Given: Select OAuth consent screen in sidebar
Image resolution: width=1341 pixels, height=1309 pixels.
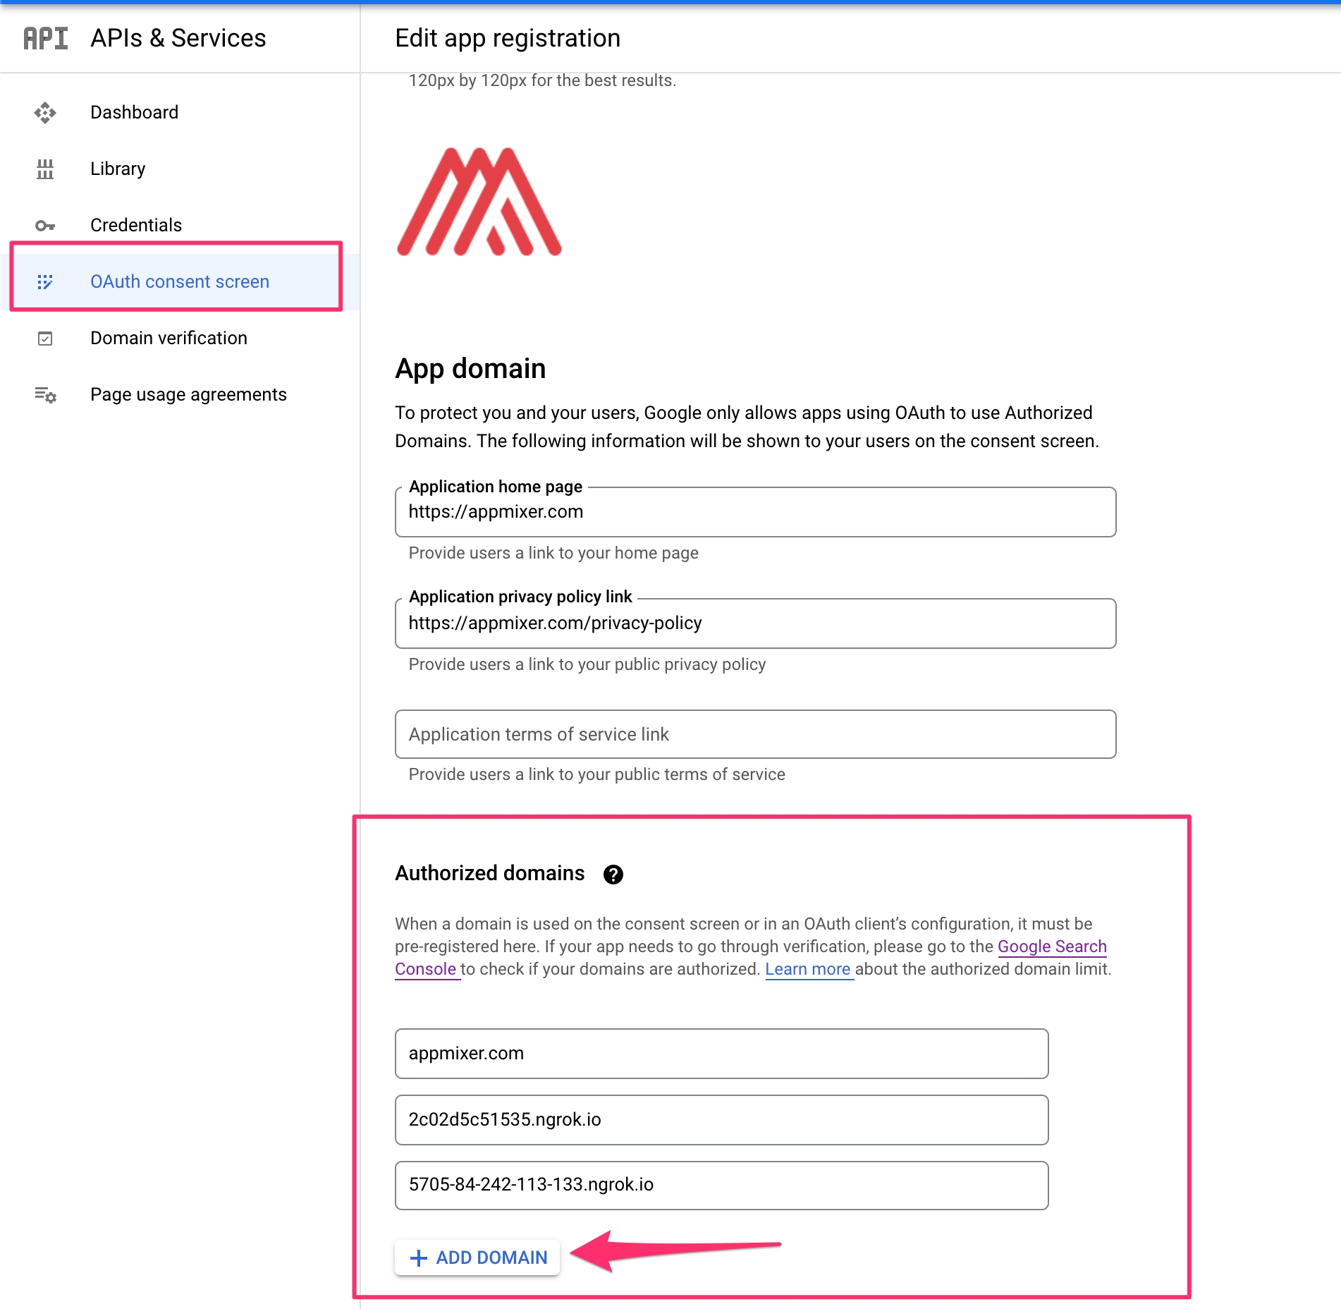Looking at the screenshot, I should pos(180,282).
